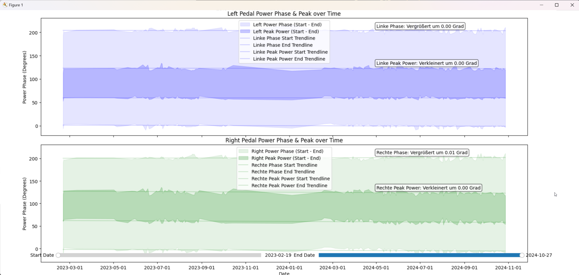Viewport: 579px width, 275px height.
Task: Click the light blue Left Power Phase legend swatch
Action: pos(245,25)
